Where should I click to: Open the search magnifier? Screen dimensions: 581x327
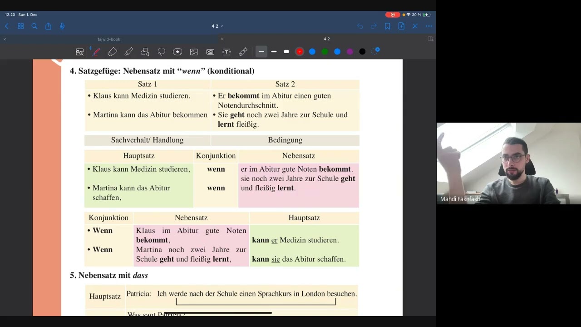(x=34, y=26)
